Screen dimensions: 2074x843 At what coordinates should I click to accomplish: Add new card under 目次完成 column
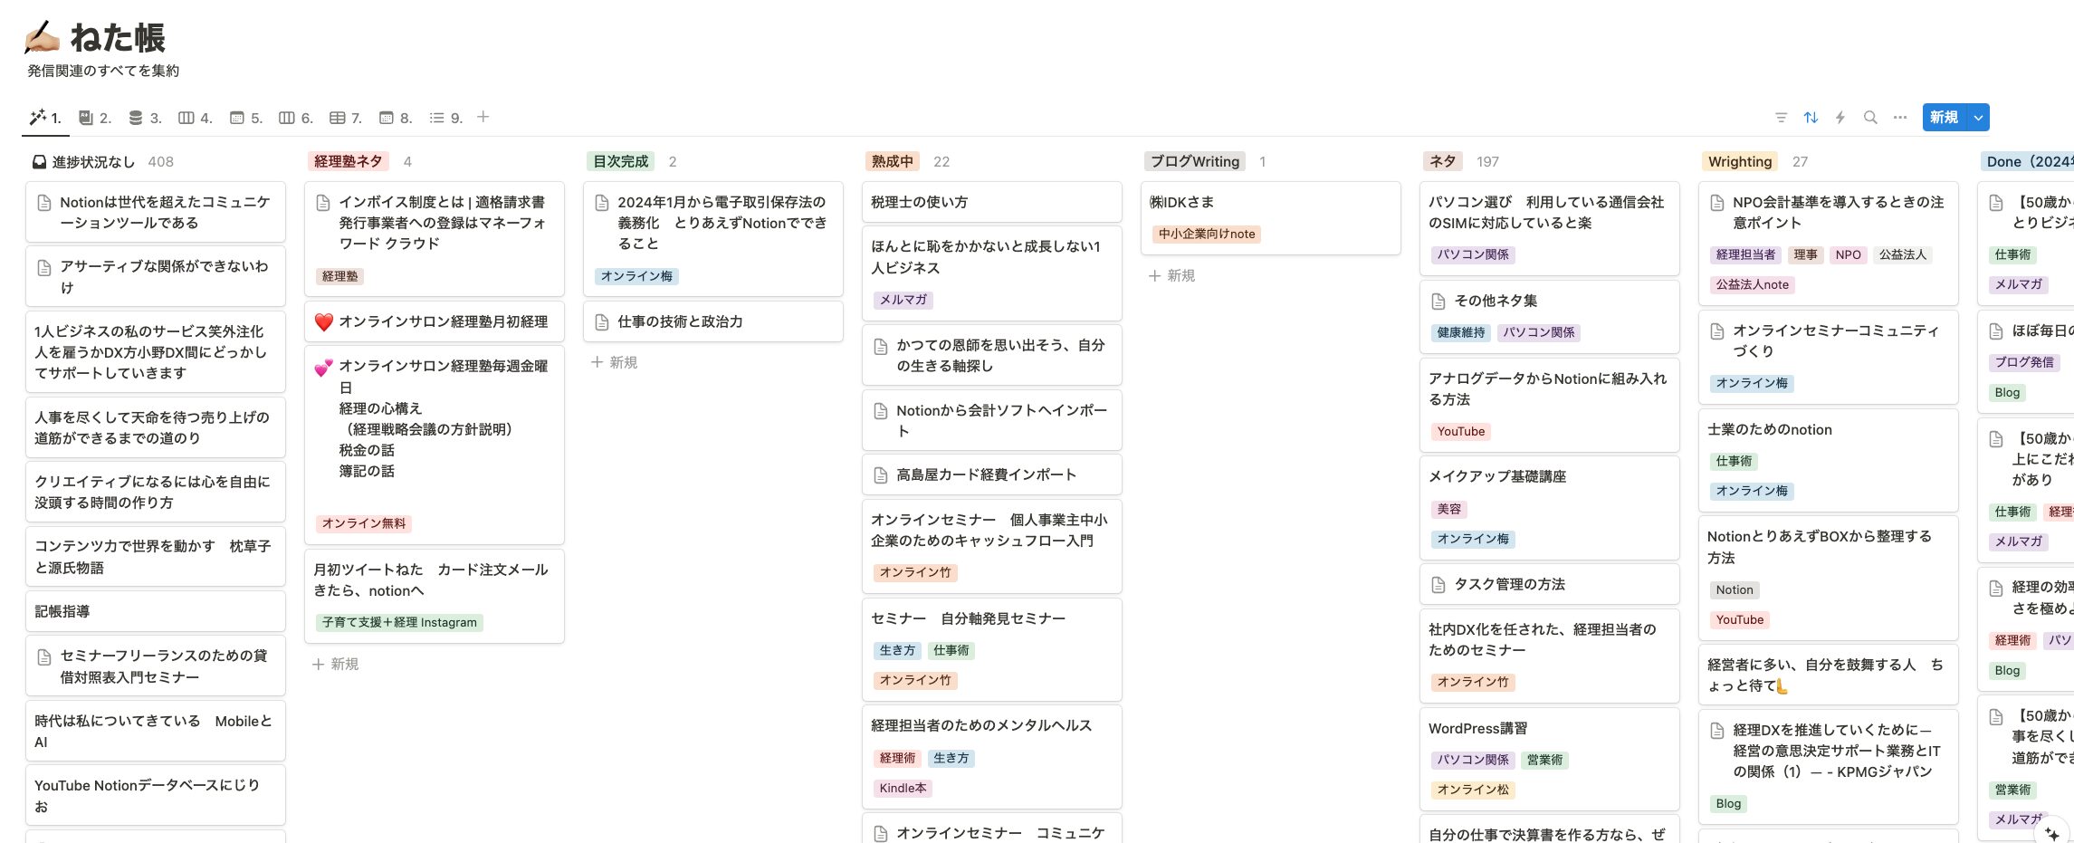pyautogui.click(x=615, y=362)
